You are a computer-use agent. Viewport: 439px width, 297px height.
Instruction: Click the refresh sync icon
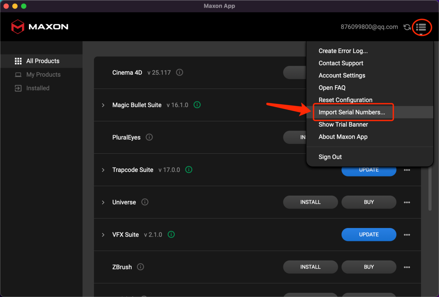pyautogui.click(x=407, y=27)
